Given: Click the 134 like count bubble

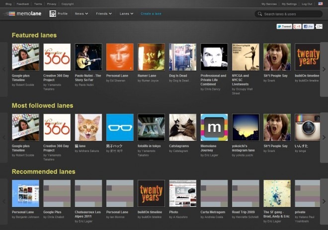Looking at the screenshot, I should [319, 26].
